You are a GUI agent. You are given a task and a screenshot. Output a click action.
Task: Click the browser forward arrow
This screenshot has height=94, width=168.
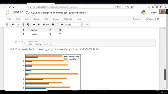pos(6,7)
